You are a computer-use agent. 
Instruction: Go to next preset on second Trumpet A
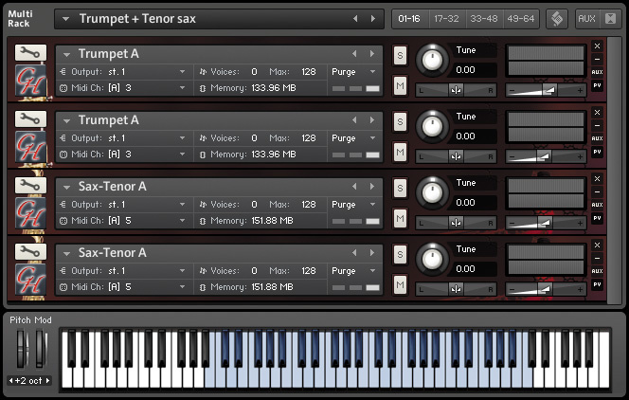tap(372, 119)
